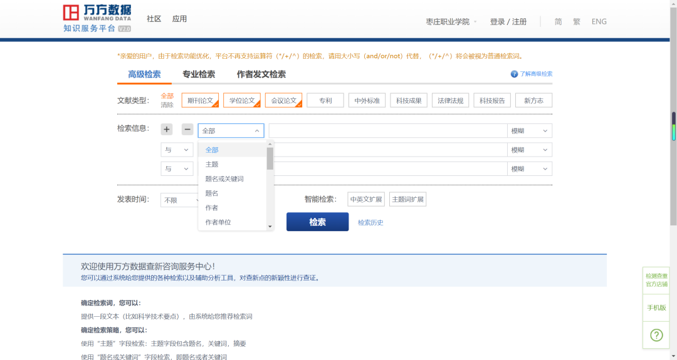Viewport: 677px width, 360px height.
Task: Open 检索历史 link
Action: pos(370,222)
